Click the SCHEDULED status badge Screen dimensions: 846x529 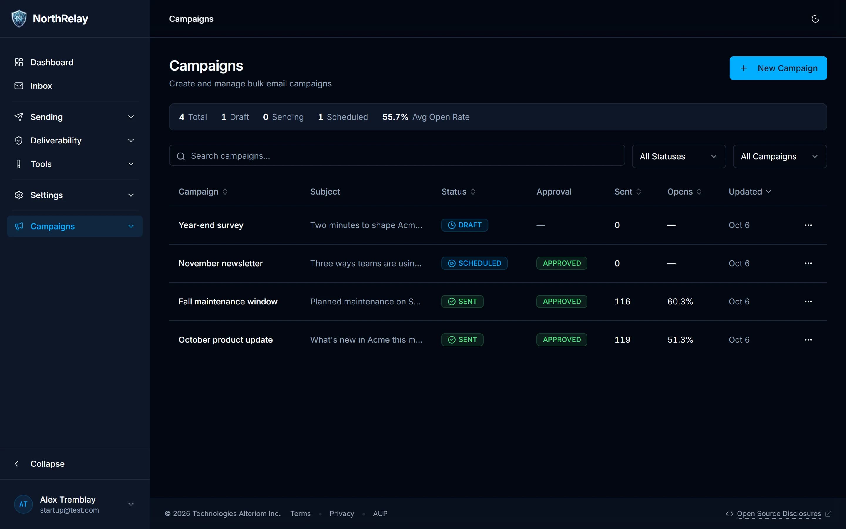tap(474, 263)
